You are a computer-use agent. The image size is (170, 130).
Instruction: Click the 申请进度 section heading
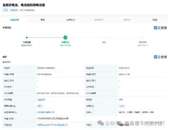point(7,28)
